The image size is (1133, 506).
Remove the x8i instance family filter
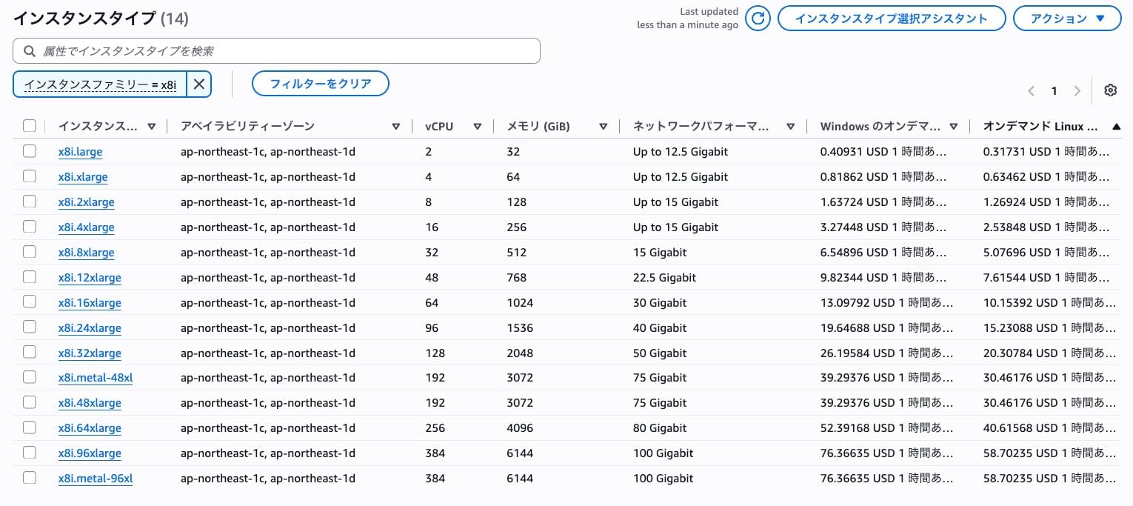(198, 84)
